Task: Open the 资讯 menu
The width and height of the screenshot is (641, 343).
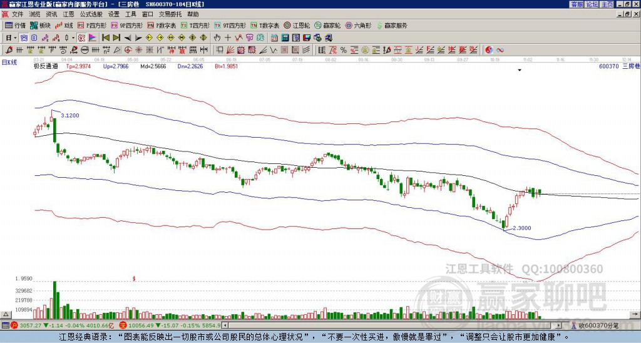Action: pyautogui.click(x=51, y=14)
